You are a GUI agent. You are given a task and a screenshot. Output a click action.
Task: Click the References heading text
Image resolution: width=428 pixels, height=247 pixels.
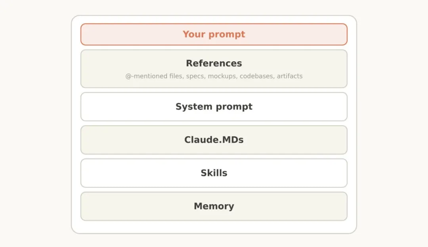[x=214, y=63]
